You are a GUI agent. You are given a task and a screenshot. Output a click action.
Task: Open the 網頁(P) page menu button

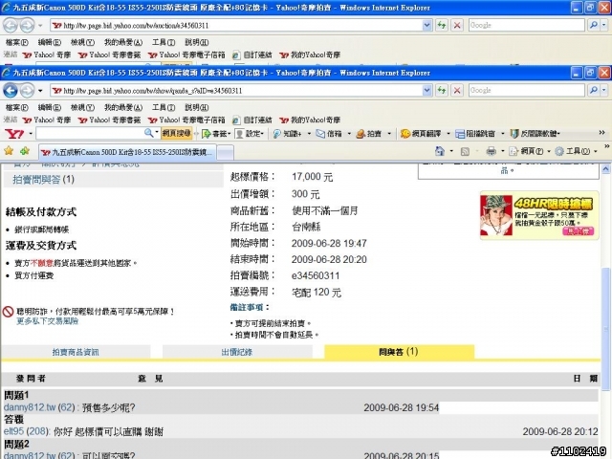(529, 151)
